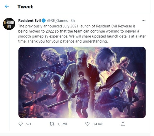Screen dimensions: 154x136
Task: View the 521 replies count
Action: tap(28, 124)
